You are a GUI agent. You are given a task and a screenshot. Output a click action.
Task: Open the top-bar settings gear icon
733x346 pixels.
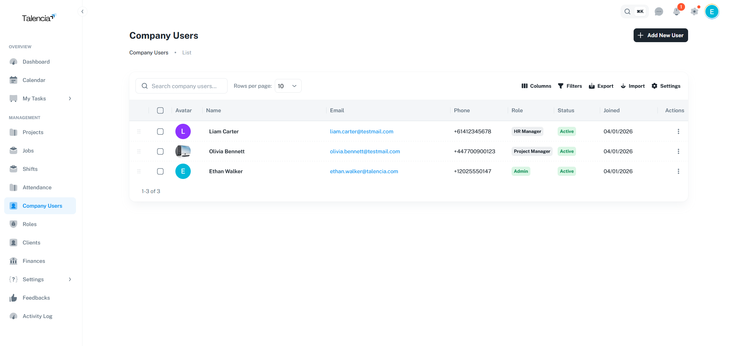694,11
